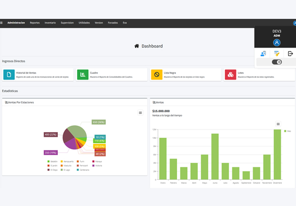Open the Ventas bar chart context menu
Image resolution: width=296 pixels, height=206 pixels.
(x=278, y=124)
